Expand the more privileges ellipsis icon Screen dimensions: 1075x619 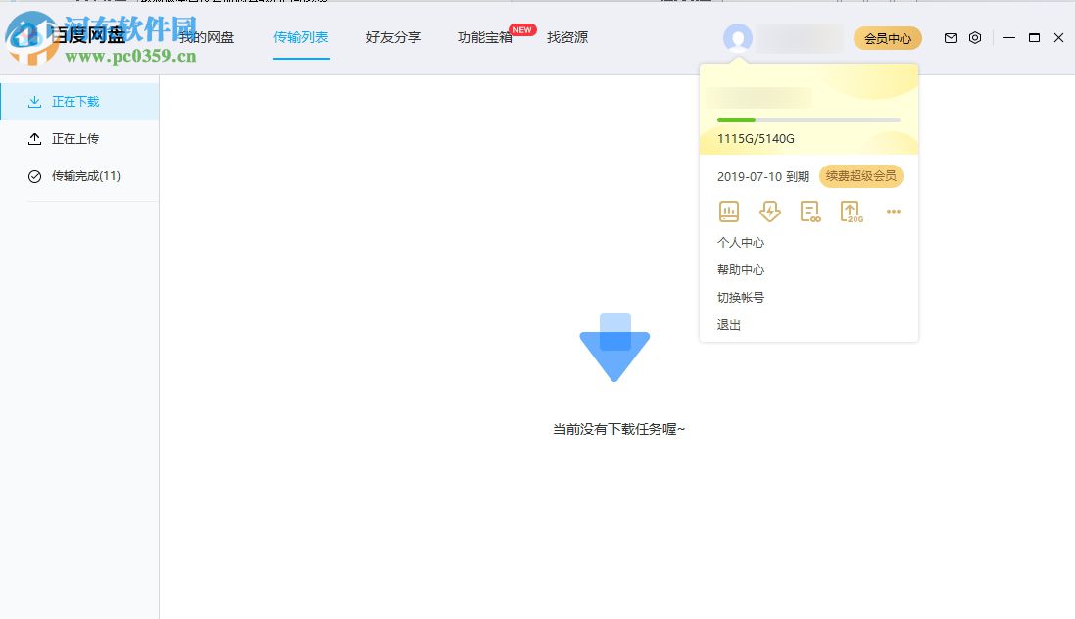tap(893, 211)
